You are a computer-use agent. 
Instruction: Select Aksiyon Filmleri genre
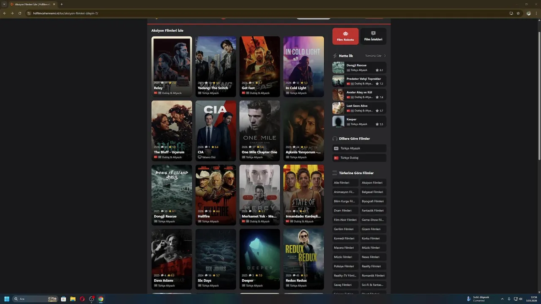tap(373, 183)
